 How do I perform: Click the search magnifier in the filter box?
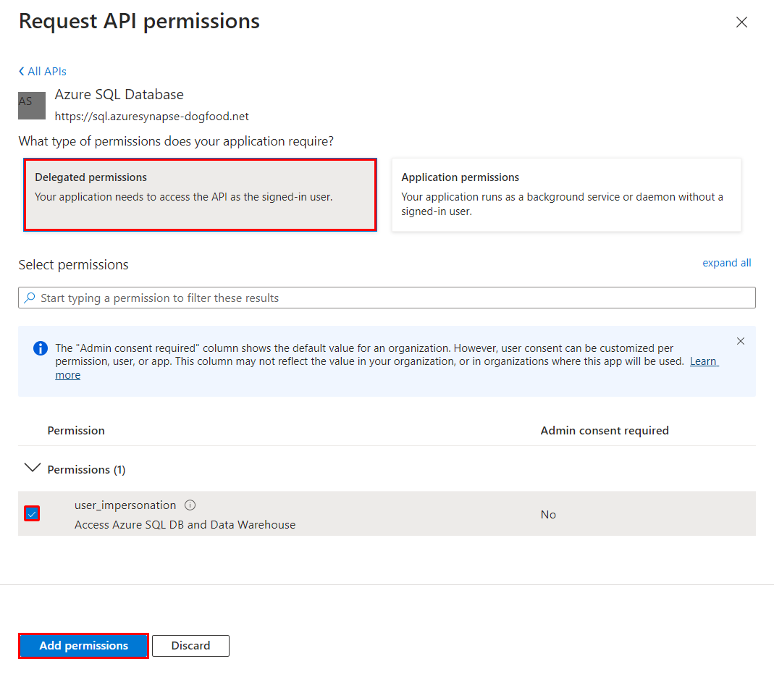click(28, 298)
